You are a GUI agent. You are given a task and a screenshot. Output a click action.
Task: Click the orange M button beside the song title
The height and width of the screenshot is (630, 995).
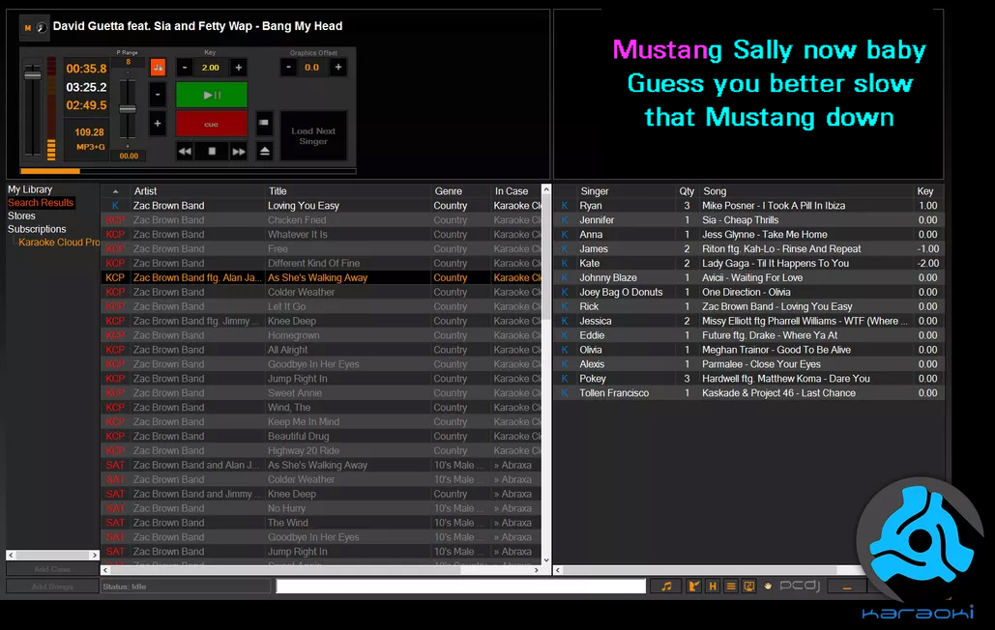(x=27, y=27)
